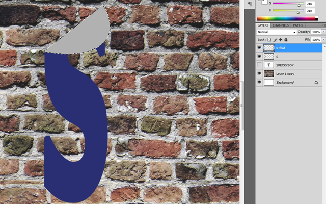The image size is (326, 204).
Task: Click the Layer 1 copy brick thumbnail
Action: click(x=269, y=73)
